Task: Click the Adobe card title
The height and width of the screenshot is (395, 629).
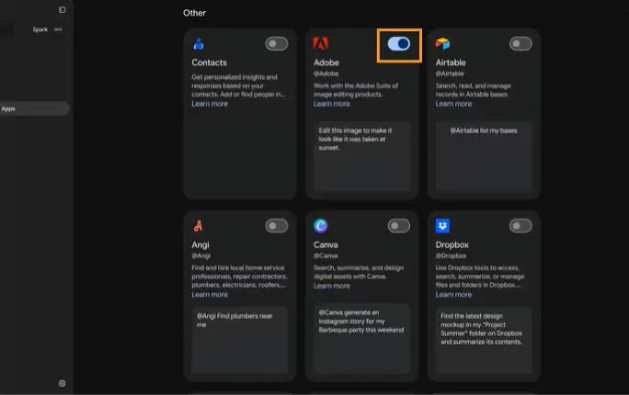Action: [x=326, y=62]
